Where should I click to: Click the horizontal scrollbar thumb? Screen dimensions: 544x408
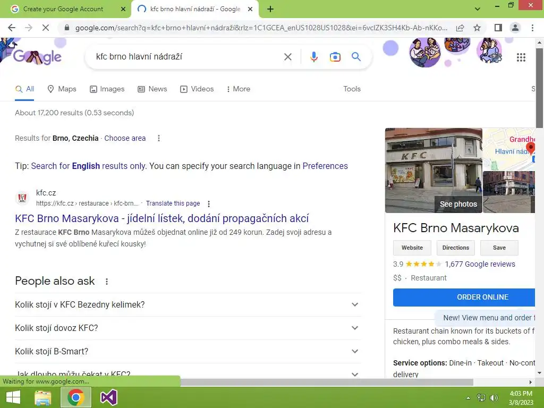(326, 382)
